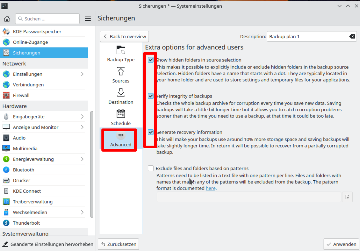Browse for exclude patterns file
Viewport: 360px width, 251px height.
click(347, 197)
